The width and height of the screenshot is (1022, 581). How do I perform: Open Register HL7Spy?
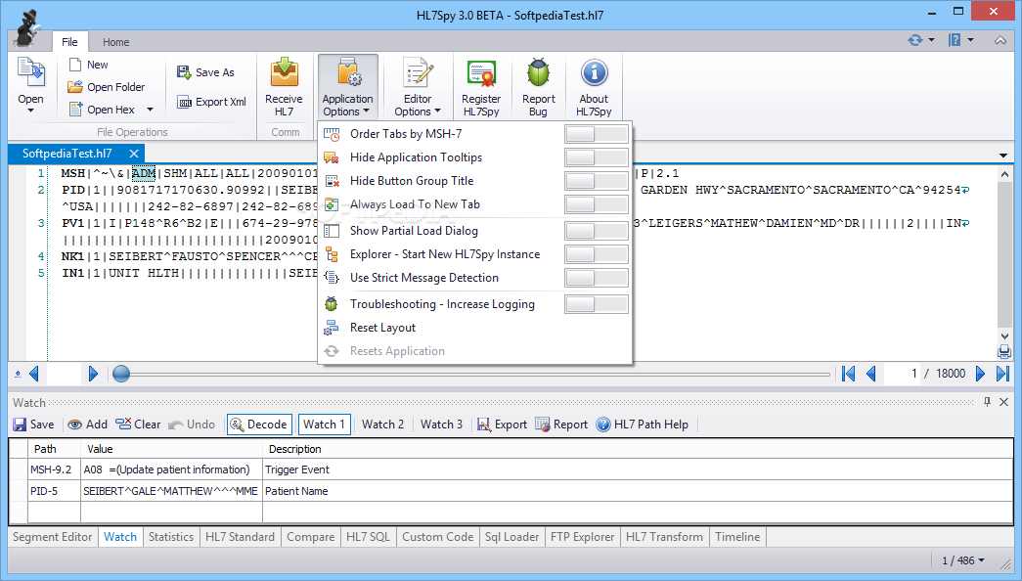coord(481,87)
